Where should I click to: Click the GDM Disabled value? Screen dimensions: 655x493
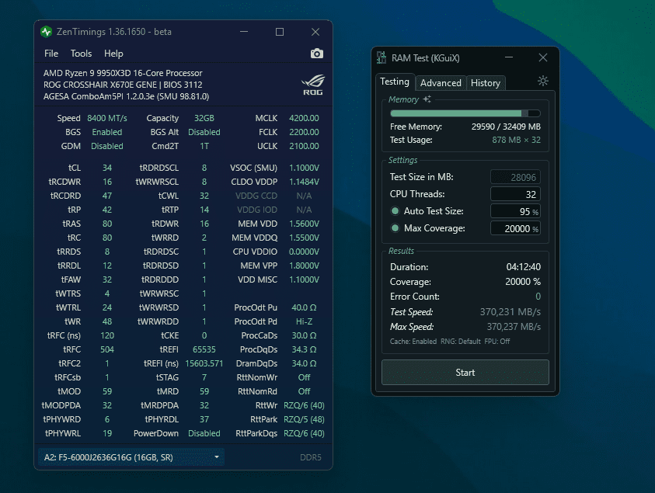(107, 146)
